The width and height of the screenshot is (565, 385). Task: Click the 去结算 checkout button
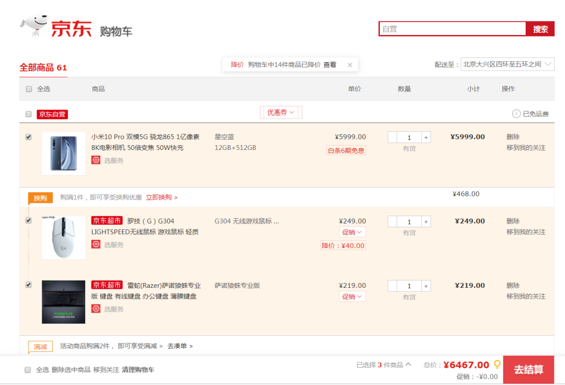coord(528,369)
